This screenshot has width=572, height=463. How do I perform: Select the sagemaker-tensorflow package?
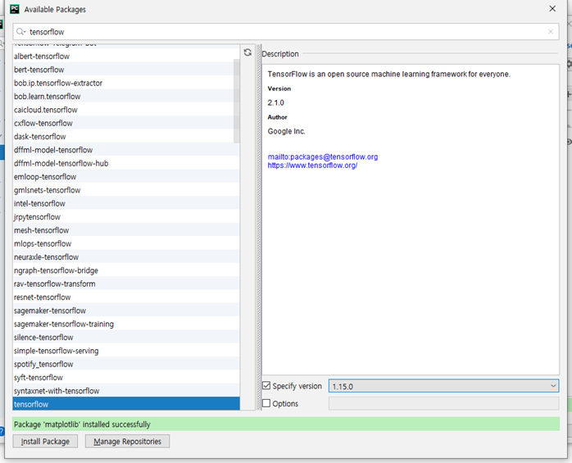click(126, 311)
